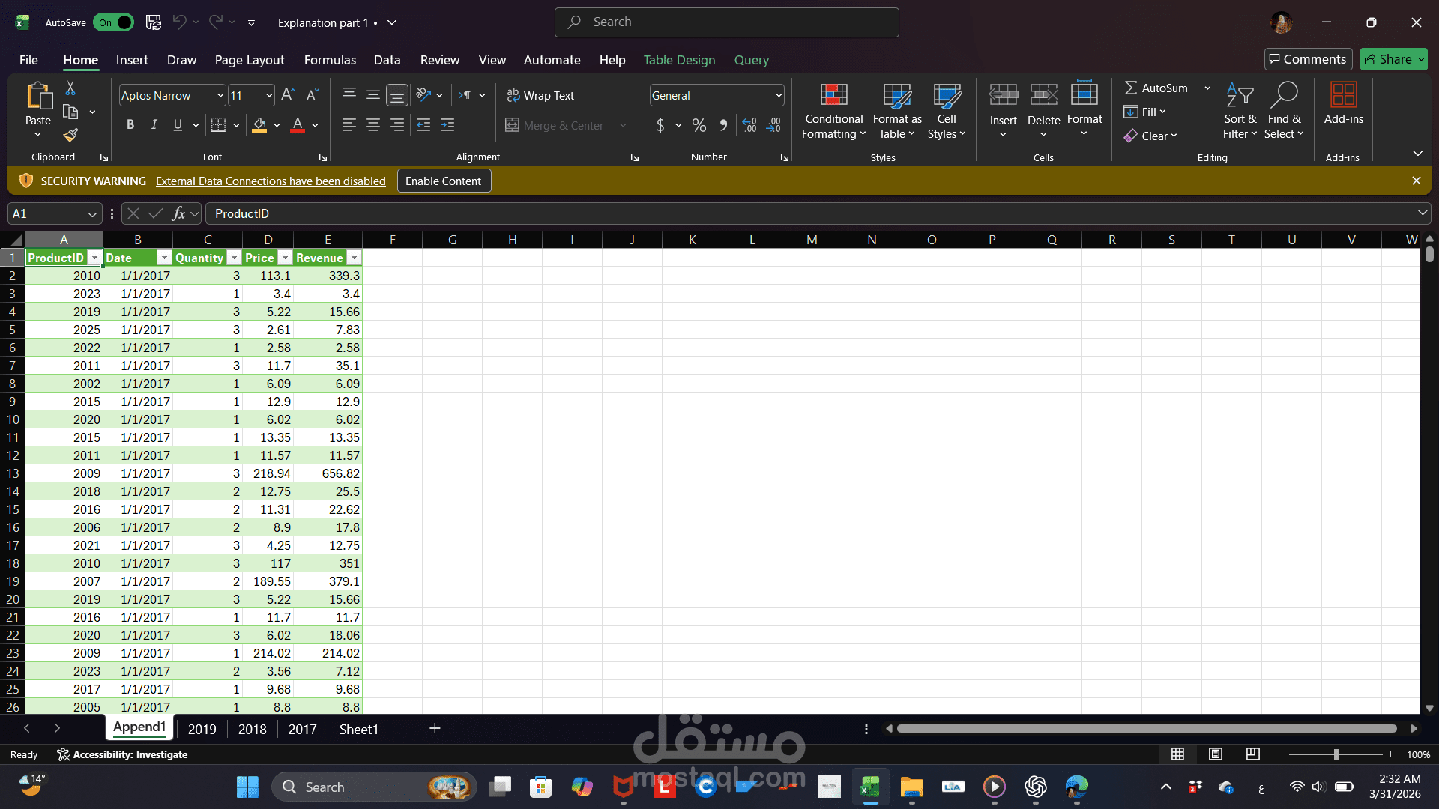The width and height of the screenshot is (1439, 809).
Task: Open the ProductID column filter dropdown
Action: pyautogui.click(x=94, y=257)
